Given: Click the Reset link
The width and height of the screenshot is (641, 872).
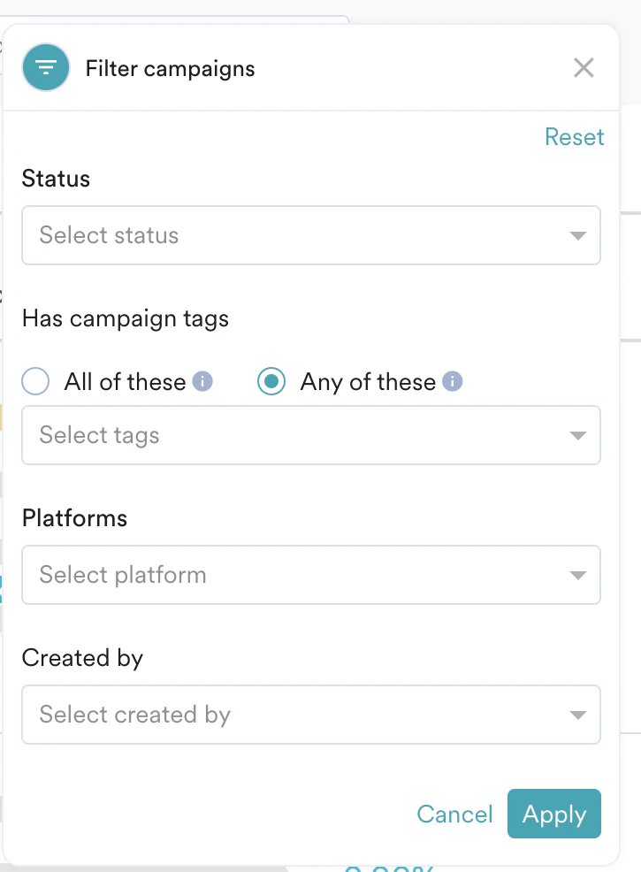Looking at the screenshot, I should (575, 137).
